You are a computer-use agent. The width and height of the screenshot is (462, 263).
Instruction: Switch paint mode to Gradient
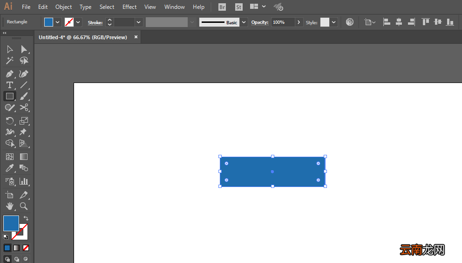16,248
